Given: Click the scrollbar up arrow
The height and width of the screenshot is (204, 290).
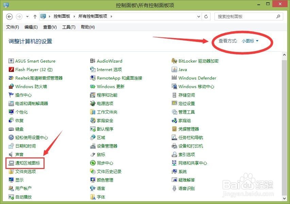Looking at the screenshot, I should 284,55.
